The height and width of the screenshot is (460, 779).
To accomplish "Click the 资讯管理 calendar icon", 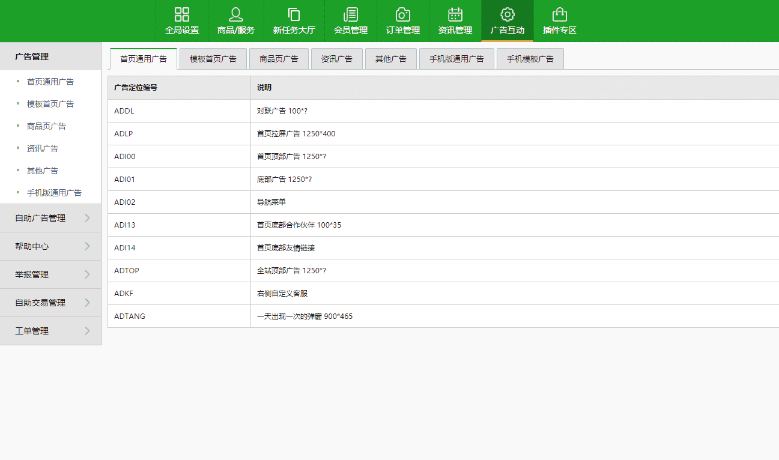I will [455, 14].
